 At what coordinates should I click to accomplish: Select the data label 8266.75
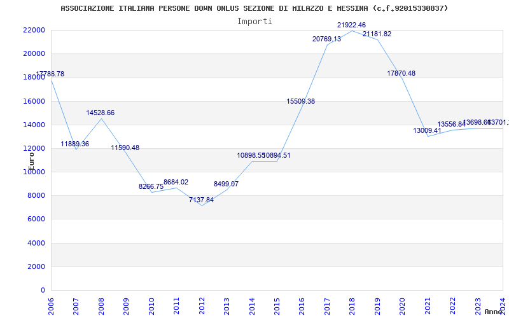coord(151,186)
